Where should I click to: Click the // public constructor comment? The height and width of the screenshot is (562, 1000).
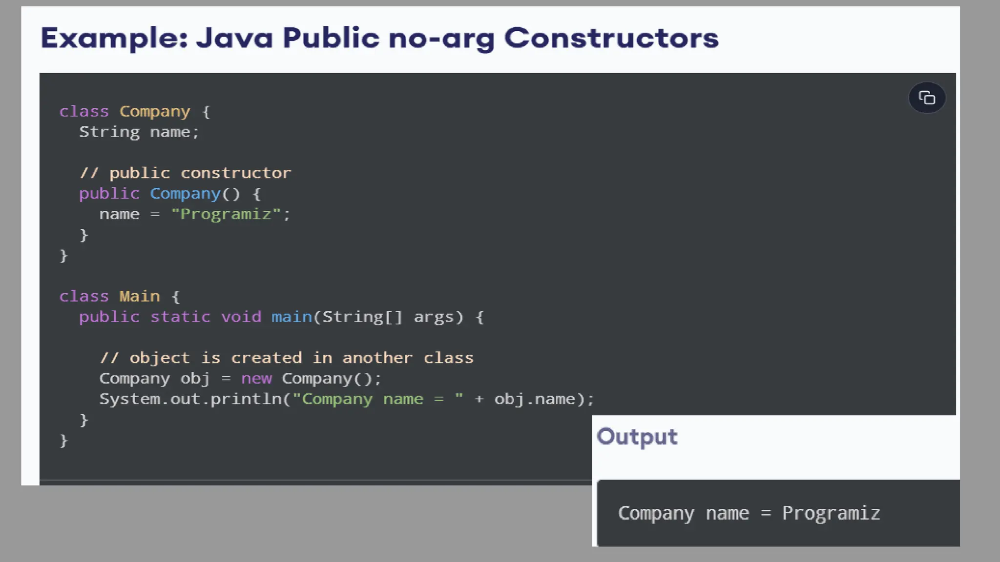coord(186,173)
